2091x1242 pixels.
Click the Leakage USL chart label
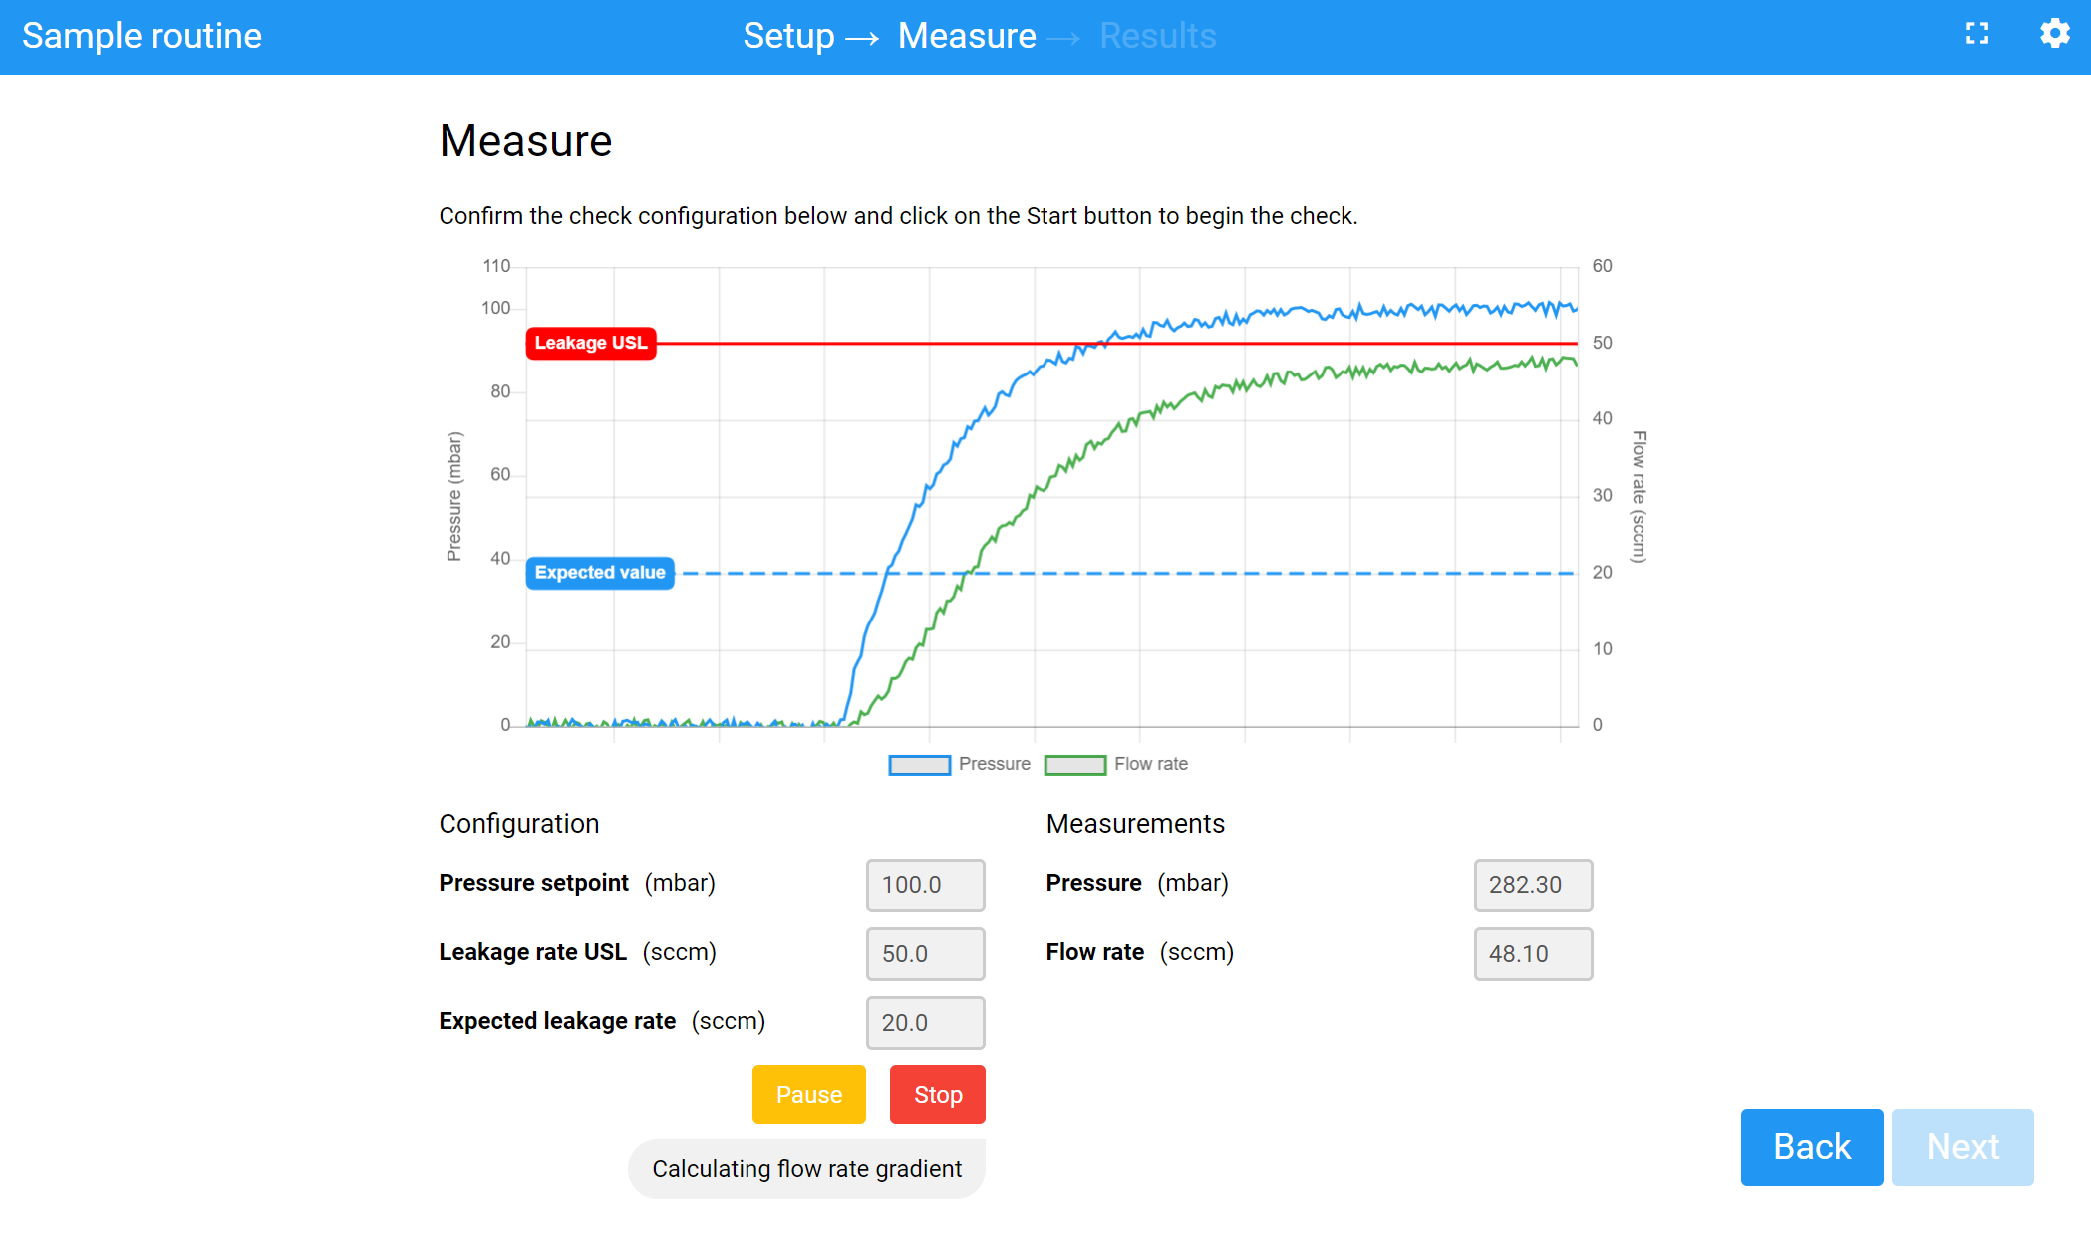(x=591, y=343)
